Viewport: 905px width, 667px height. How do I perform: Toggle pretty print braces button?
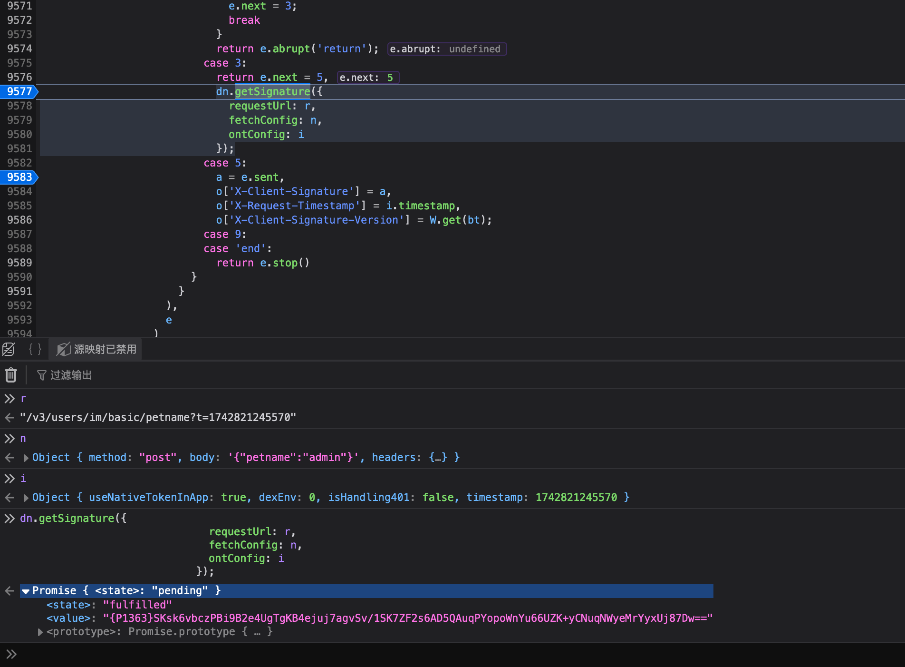(35, 349)
